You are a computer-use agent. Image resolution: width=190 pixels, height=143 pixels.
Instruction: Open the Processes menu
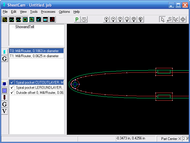48,12
